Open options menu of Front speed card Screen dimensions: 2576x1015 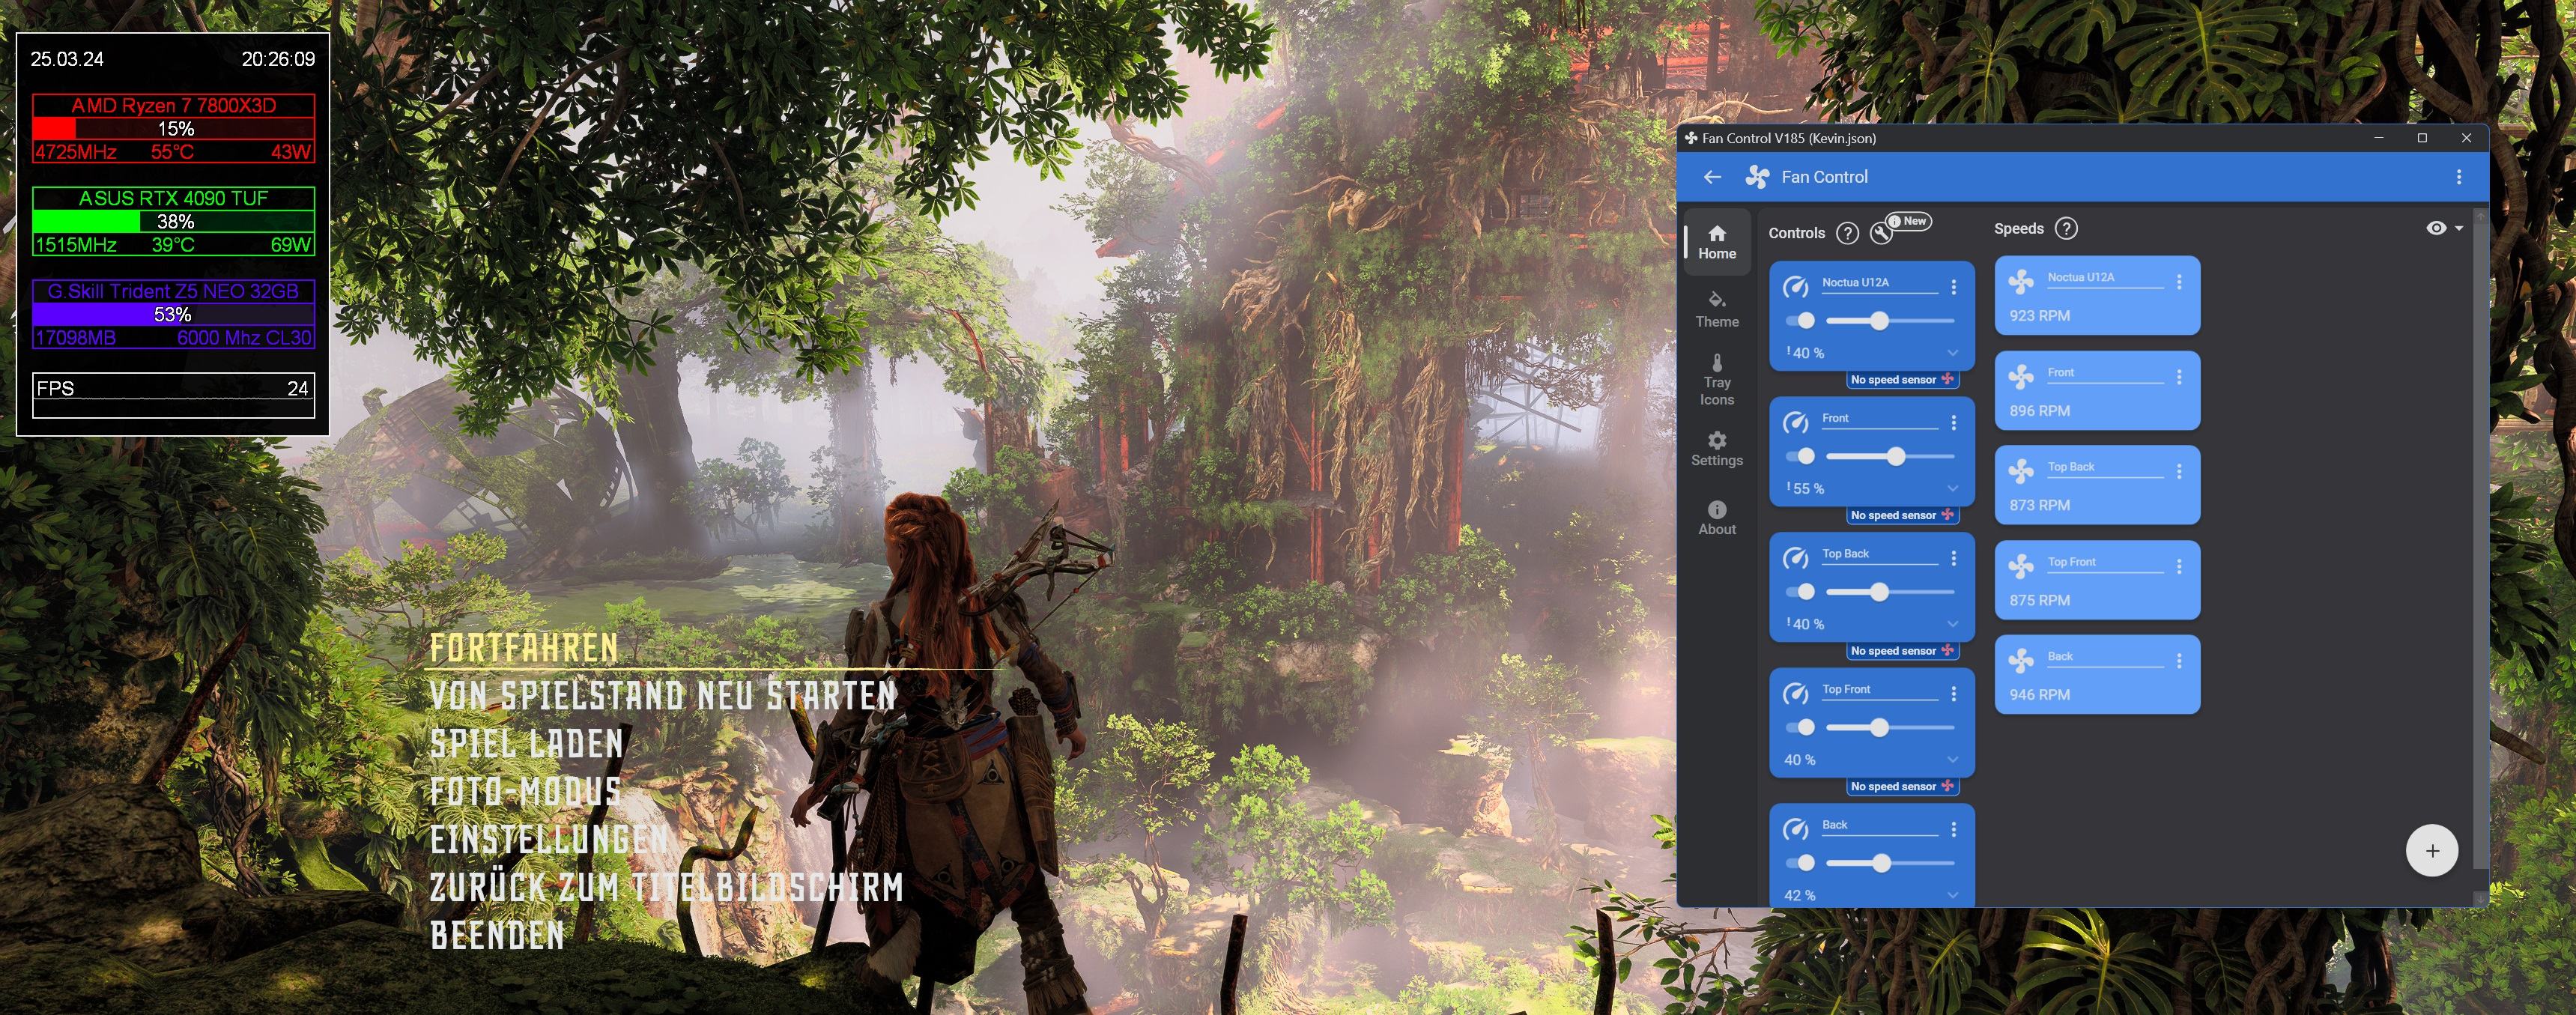pos(2179,377)
